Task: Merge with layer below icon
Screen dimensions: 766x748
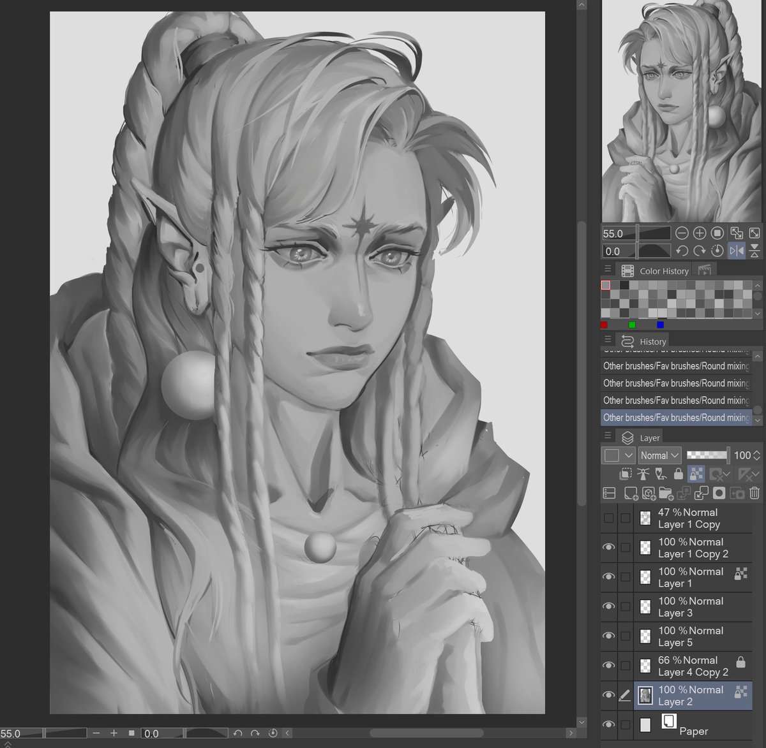Action: pos(701,493)
